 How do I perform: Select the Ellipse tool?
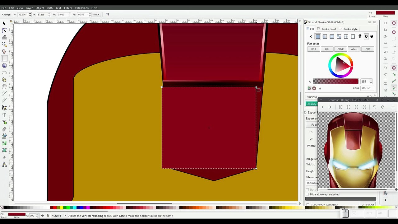(4, 72)
